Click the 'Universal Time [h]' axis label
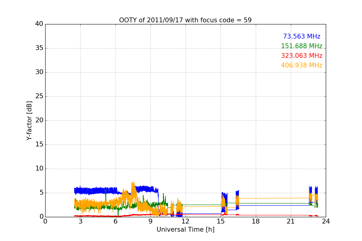 (185, 230)
